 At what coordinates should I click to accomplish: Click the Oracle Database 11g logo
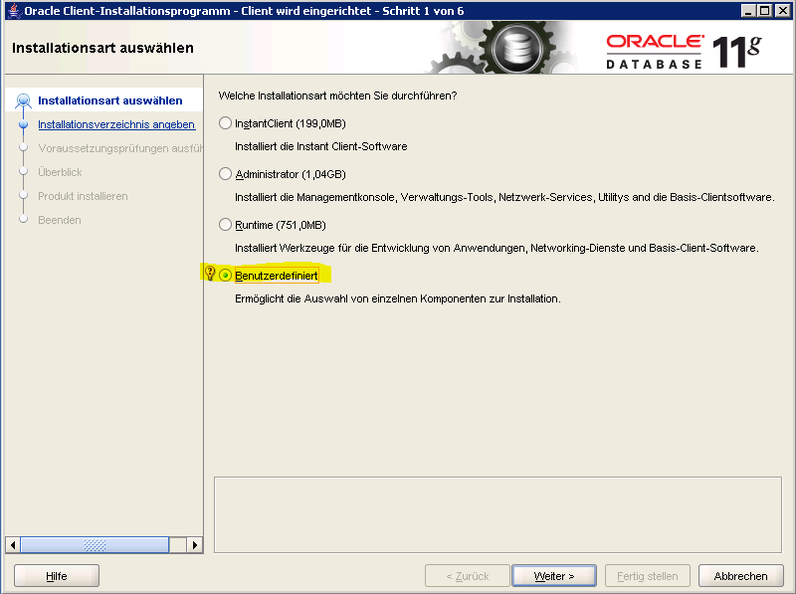(x=684, y=52)
